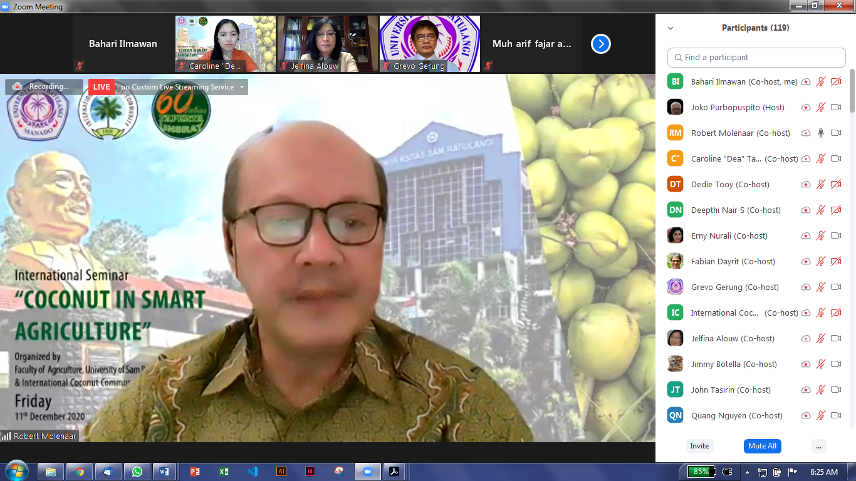Click the Invite button
This screenshot has height=481, width=856.
699,446
